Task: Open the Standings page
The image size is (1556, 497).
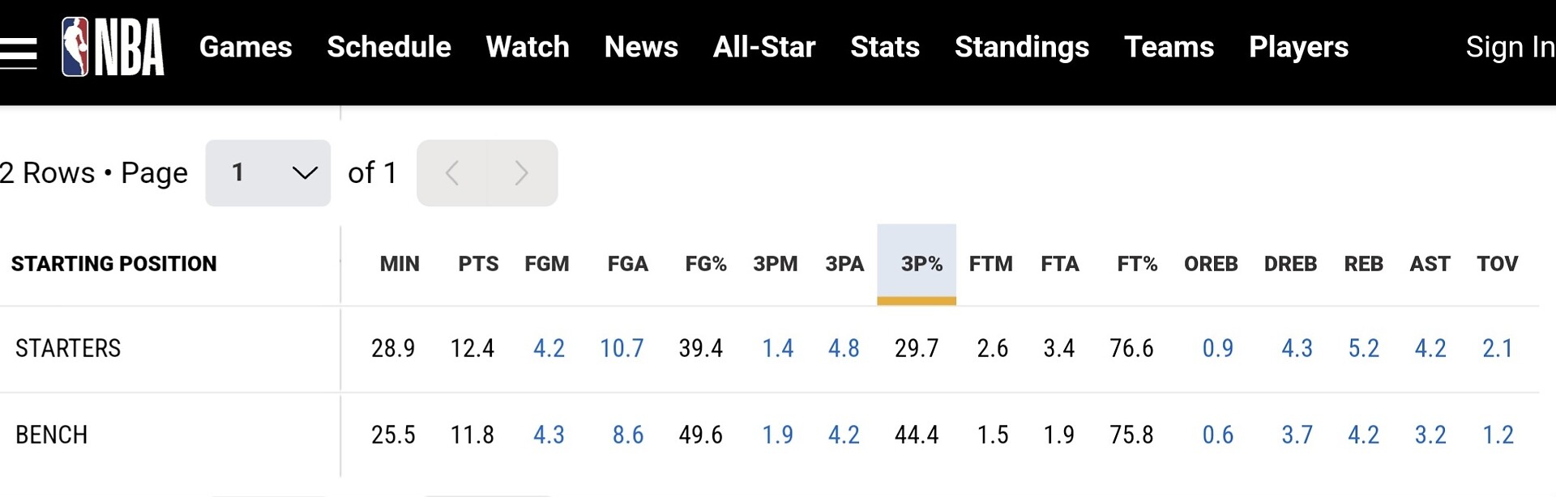Action: pyautogui.click(x=1022, y=47)
